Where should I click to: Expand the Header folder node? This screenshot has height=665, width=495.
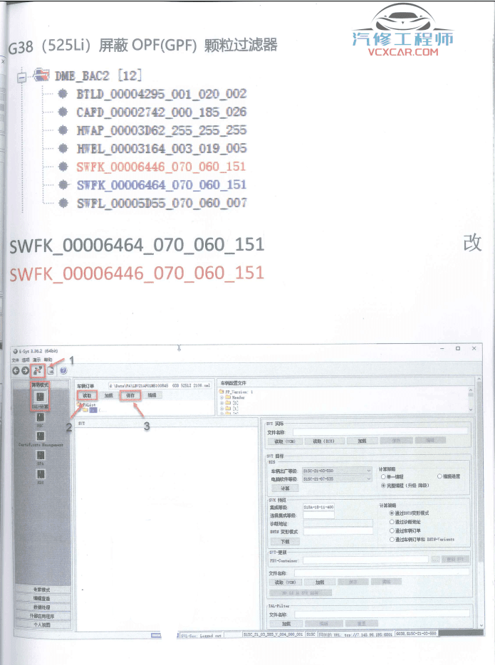[x=222, y=398]
